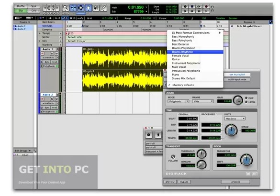This screenshot has height=196, width=280.
Task: Click the MIDI vertical zoom button
Action: (x=53, y=8)
